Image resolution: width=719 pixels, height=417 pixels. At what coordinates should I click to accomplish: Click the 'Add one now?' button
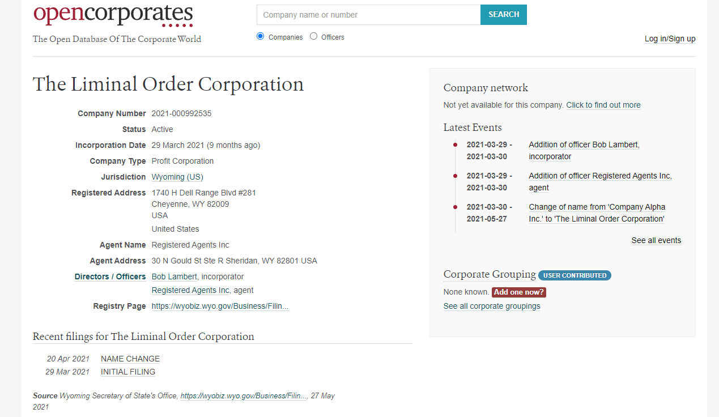coord(518,292)
